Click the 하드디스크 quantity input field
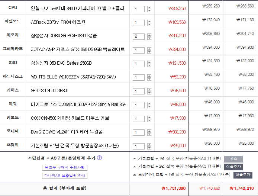Image resolution: width=258 pixels, height=196 pixels. [x=139, y=78]
